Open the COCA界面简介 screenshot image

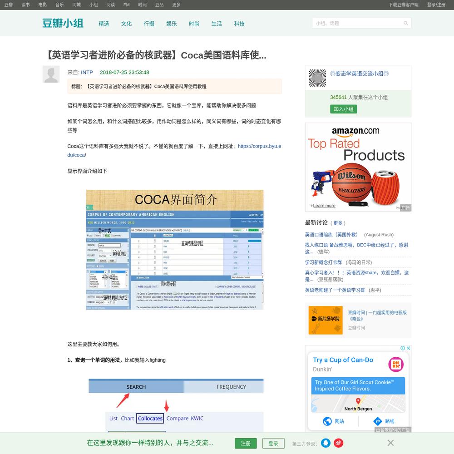click(175, 250)
